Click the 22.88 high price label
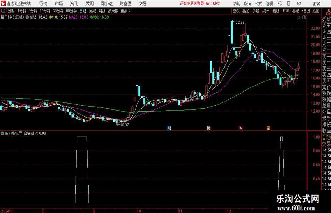 240,23
